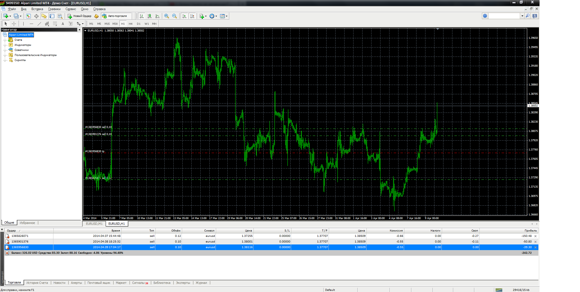Switch Navigator to the Избранное tab

27,223
